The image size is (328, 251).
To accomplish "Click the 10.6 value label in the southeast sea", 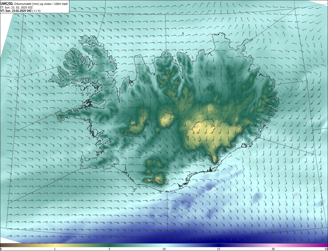I will coord(297,195).
